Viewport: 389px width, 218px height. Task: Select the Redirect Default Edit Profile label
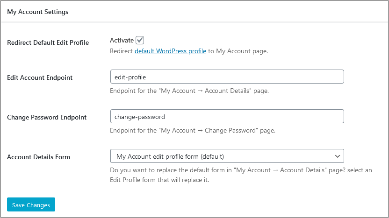point(48,42)
